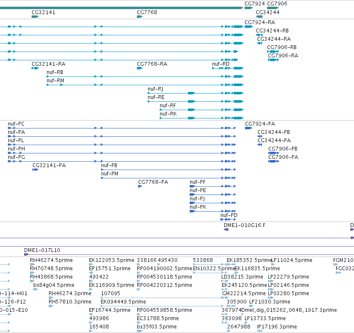Select the bs35f03.5prime EST label
354x333 pixels.
[x=157, y=327]
